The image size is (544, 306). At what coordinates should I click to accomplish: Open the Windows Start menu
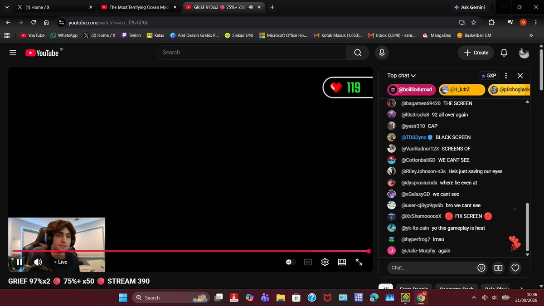click(123, 297)
